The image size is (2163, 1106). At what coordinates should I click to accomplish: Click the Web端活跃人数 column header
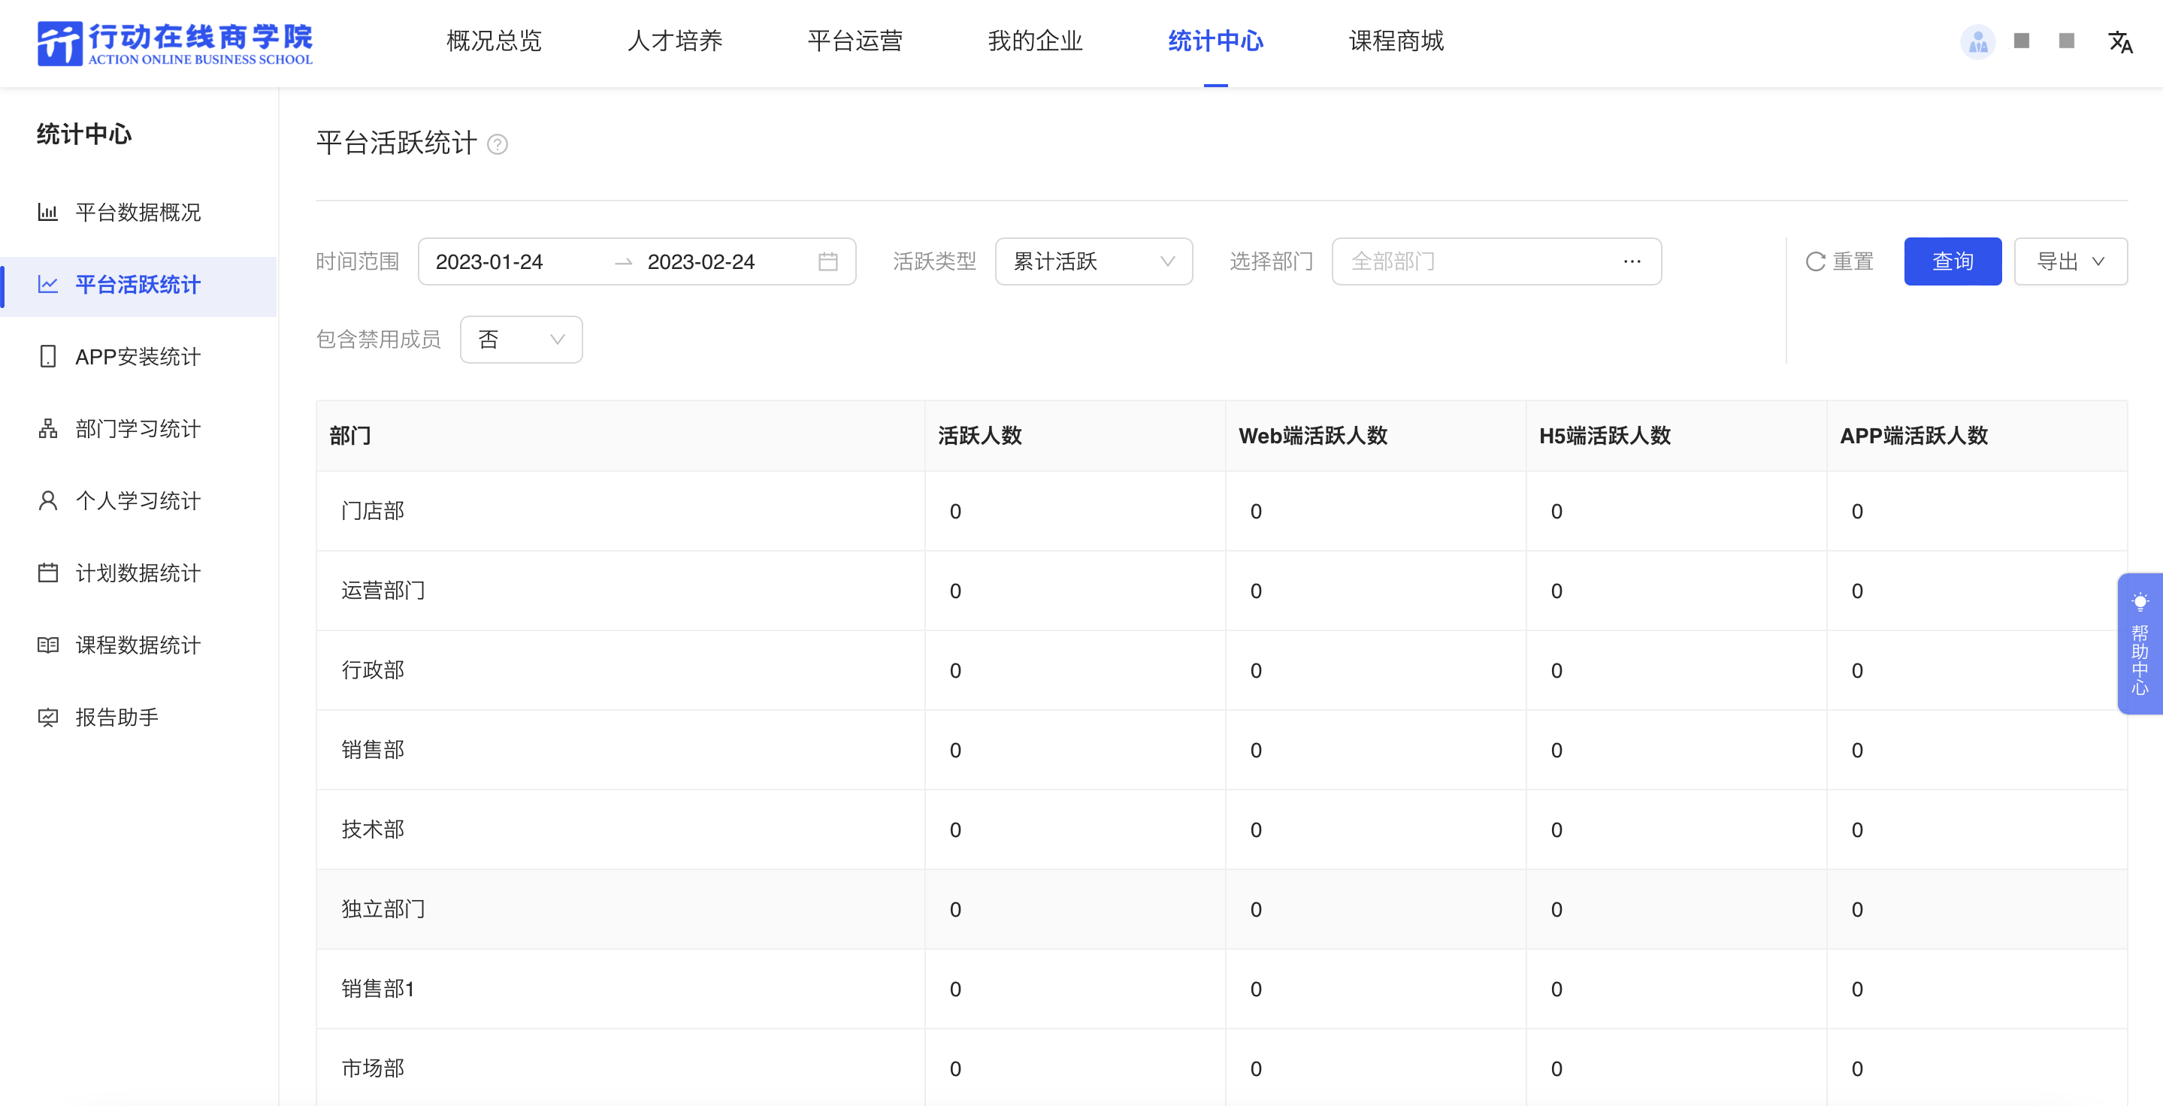click(1376, 436)
